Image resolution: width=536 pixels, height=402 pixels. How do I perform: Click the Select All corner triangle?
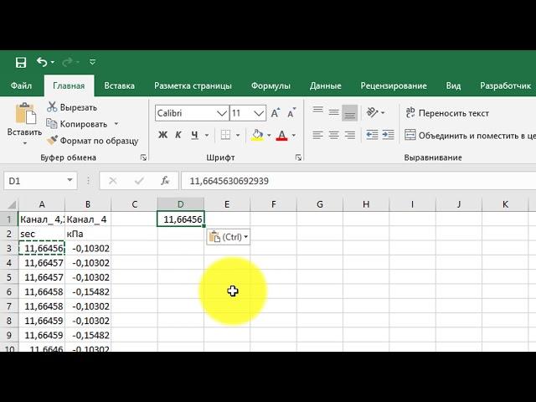pyautogui.click(x=11, y=204)
